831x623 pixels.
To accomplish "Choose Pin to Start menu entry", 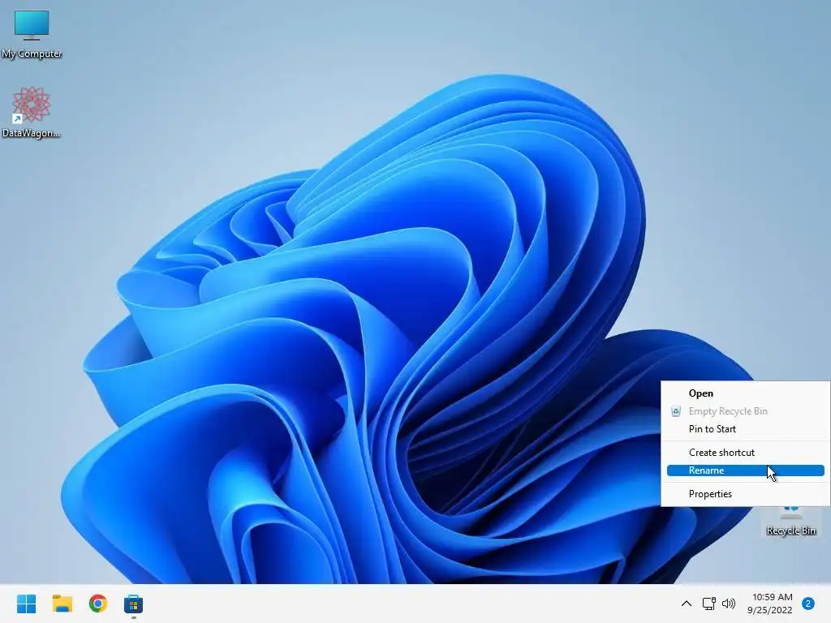I will (x=745, y=429).
